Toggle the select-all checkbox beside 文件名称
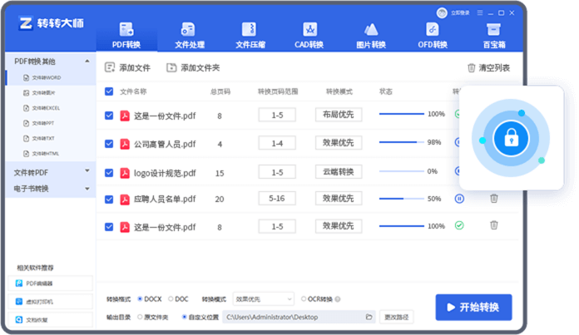Image resolution: width=579 pixels, height=335 pixels. click(109, 91)
